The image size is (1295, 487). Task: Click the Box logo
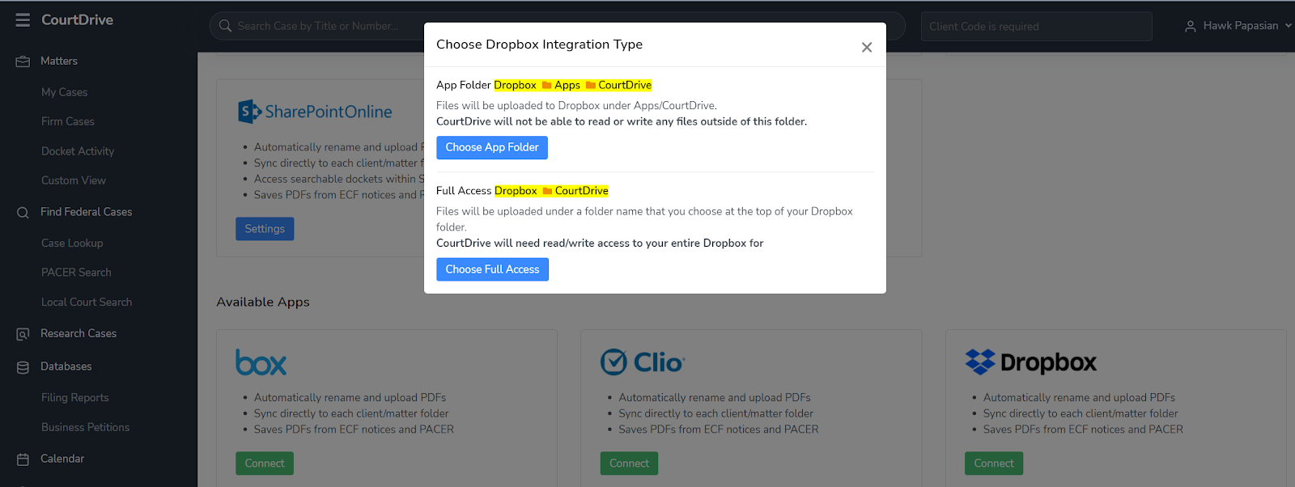pos(261,362)
